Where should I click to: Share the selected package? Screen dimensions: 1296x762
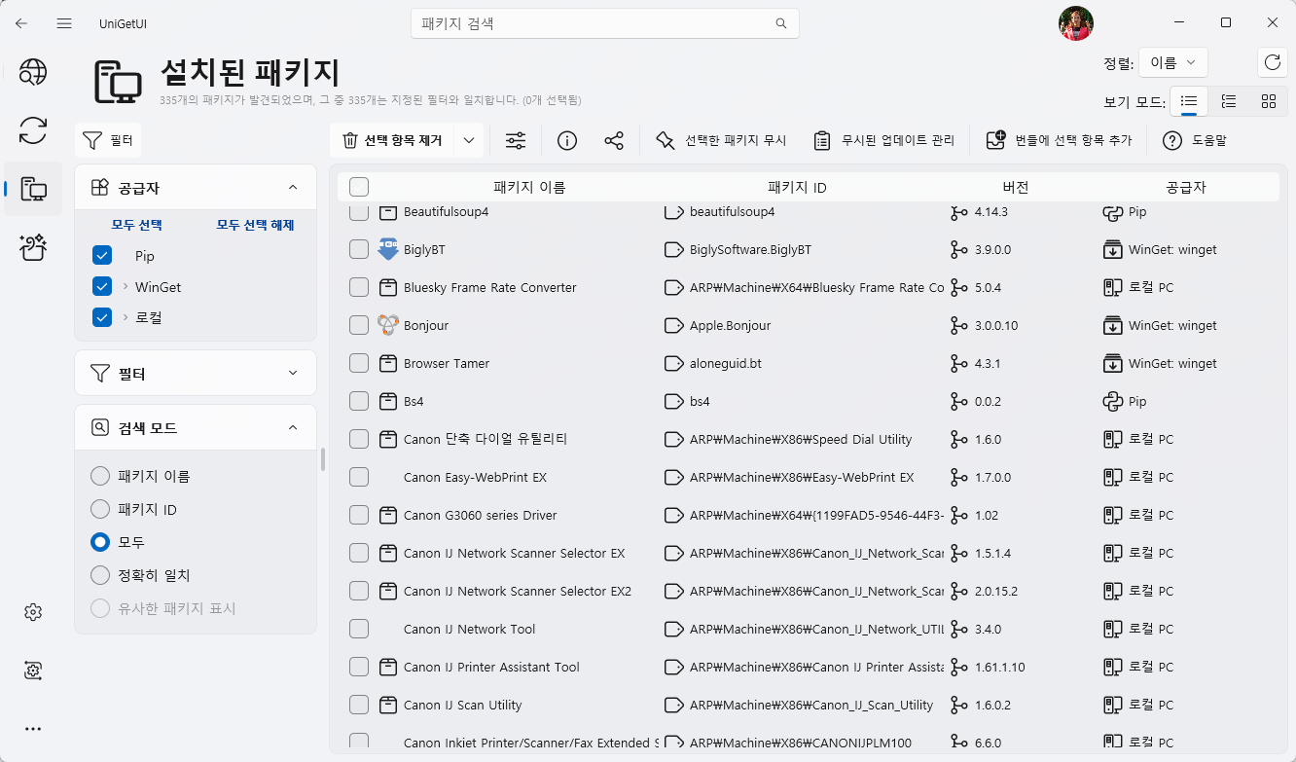(x=614, y=141)
